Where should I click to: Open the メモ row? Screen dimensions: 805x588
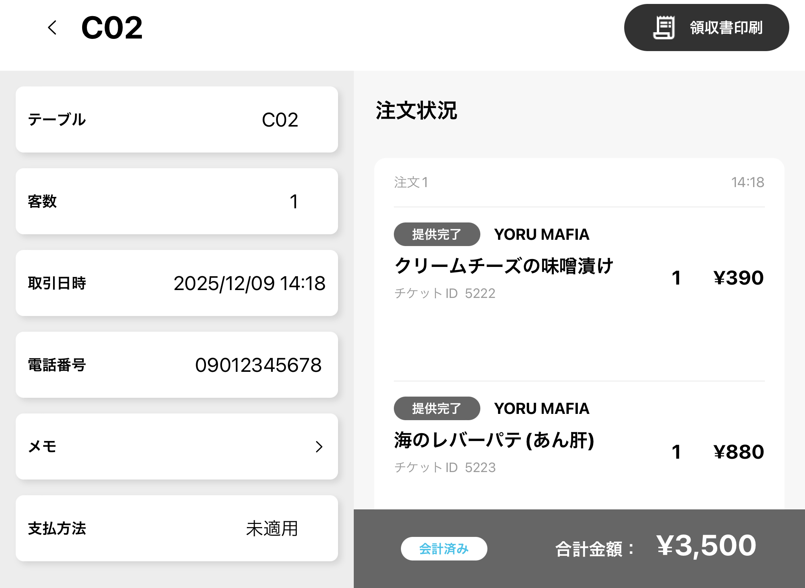pyautogui.click(x=177, y=447)
